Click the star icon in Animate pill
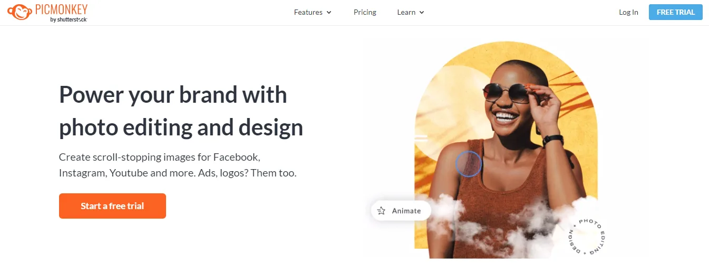709x275 pixels. pyautogui.click(x=381, y=211)
